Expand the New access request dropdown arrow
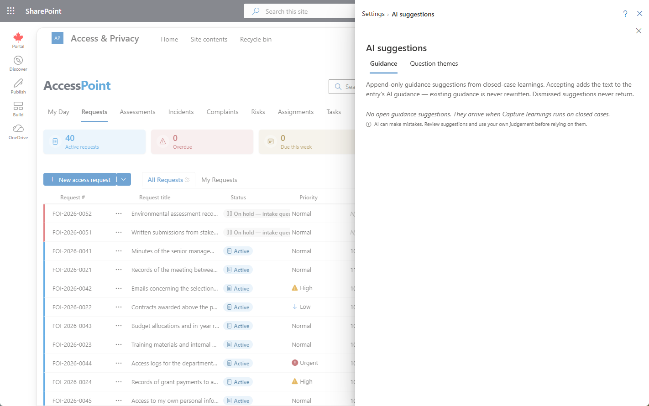The height and width of the screenshot is (406, 649). click(124, 179)
